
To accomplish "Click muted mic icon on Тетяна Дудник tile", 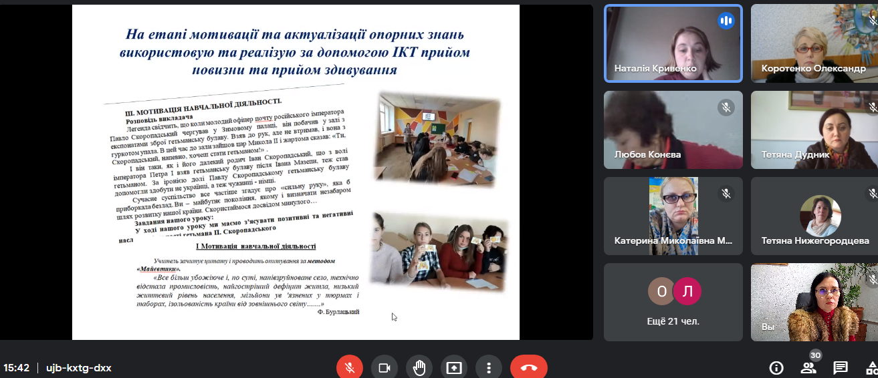I will coord(873,108).
